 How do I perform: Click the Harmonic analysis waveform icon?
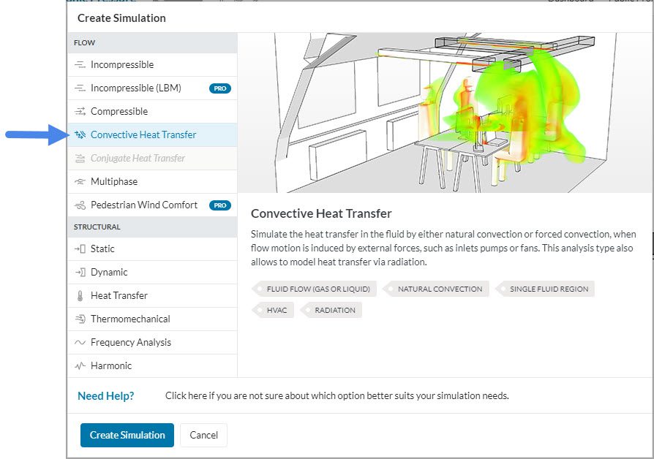[x=80, y=366]
